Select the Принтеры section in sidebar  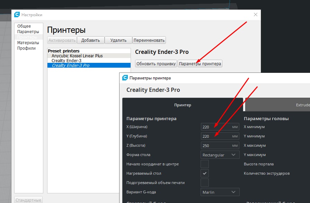(28, 37)
